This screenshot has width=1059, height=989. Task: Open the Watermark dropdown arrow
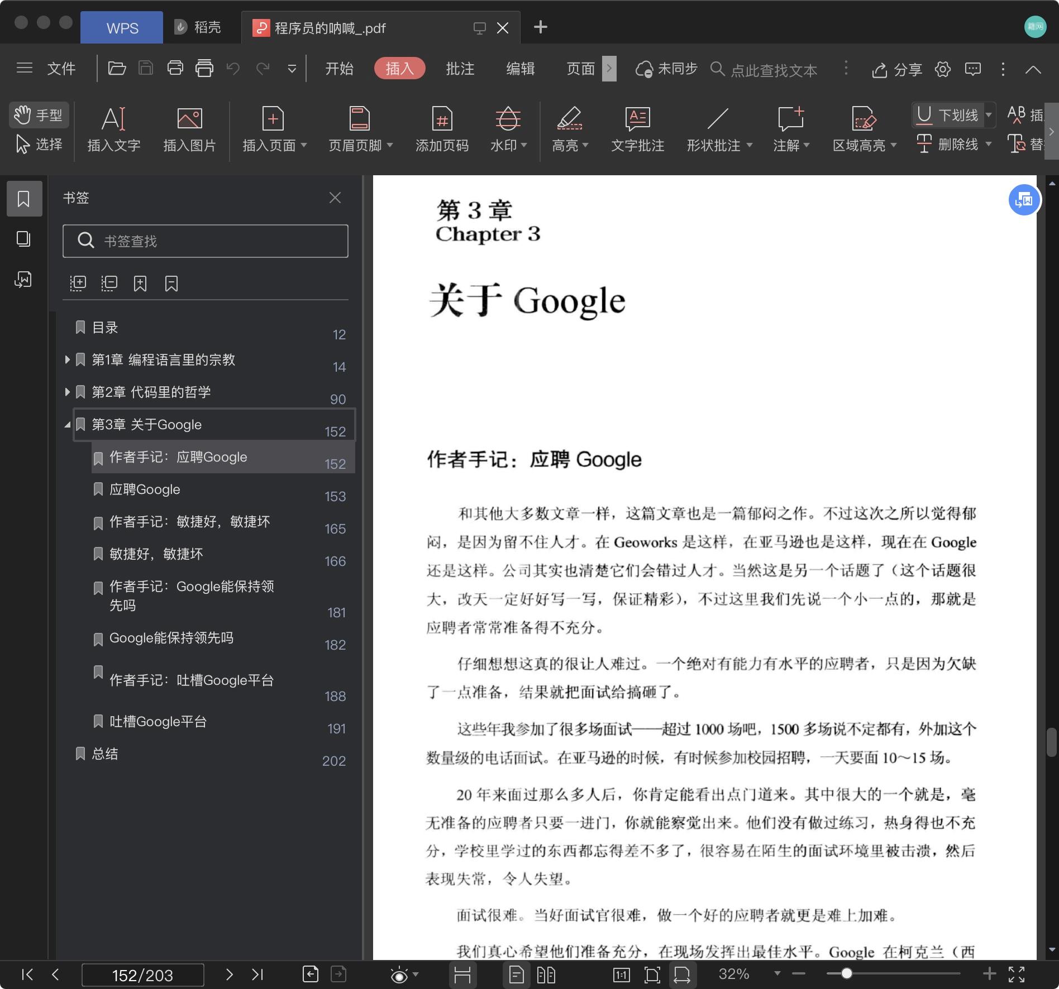tap(524, 145)
